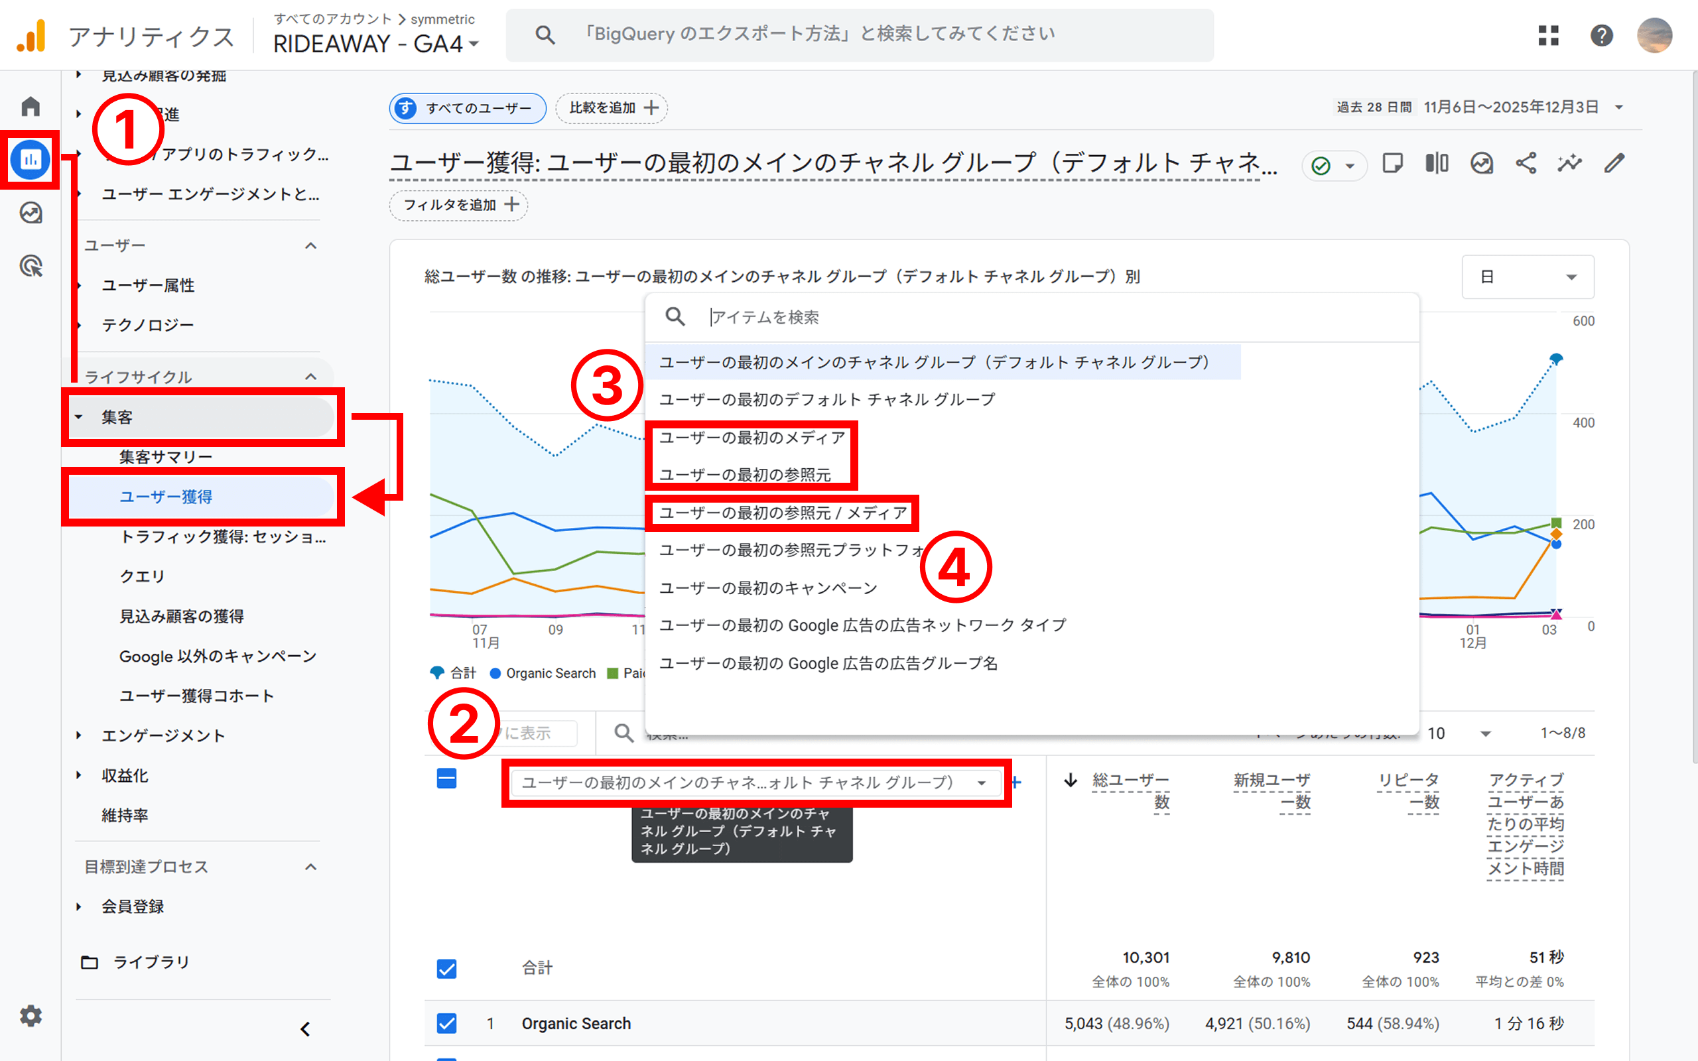
Task: Click the Organic Search legend color dot
Action: 496,673
